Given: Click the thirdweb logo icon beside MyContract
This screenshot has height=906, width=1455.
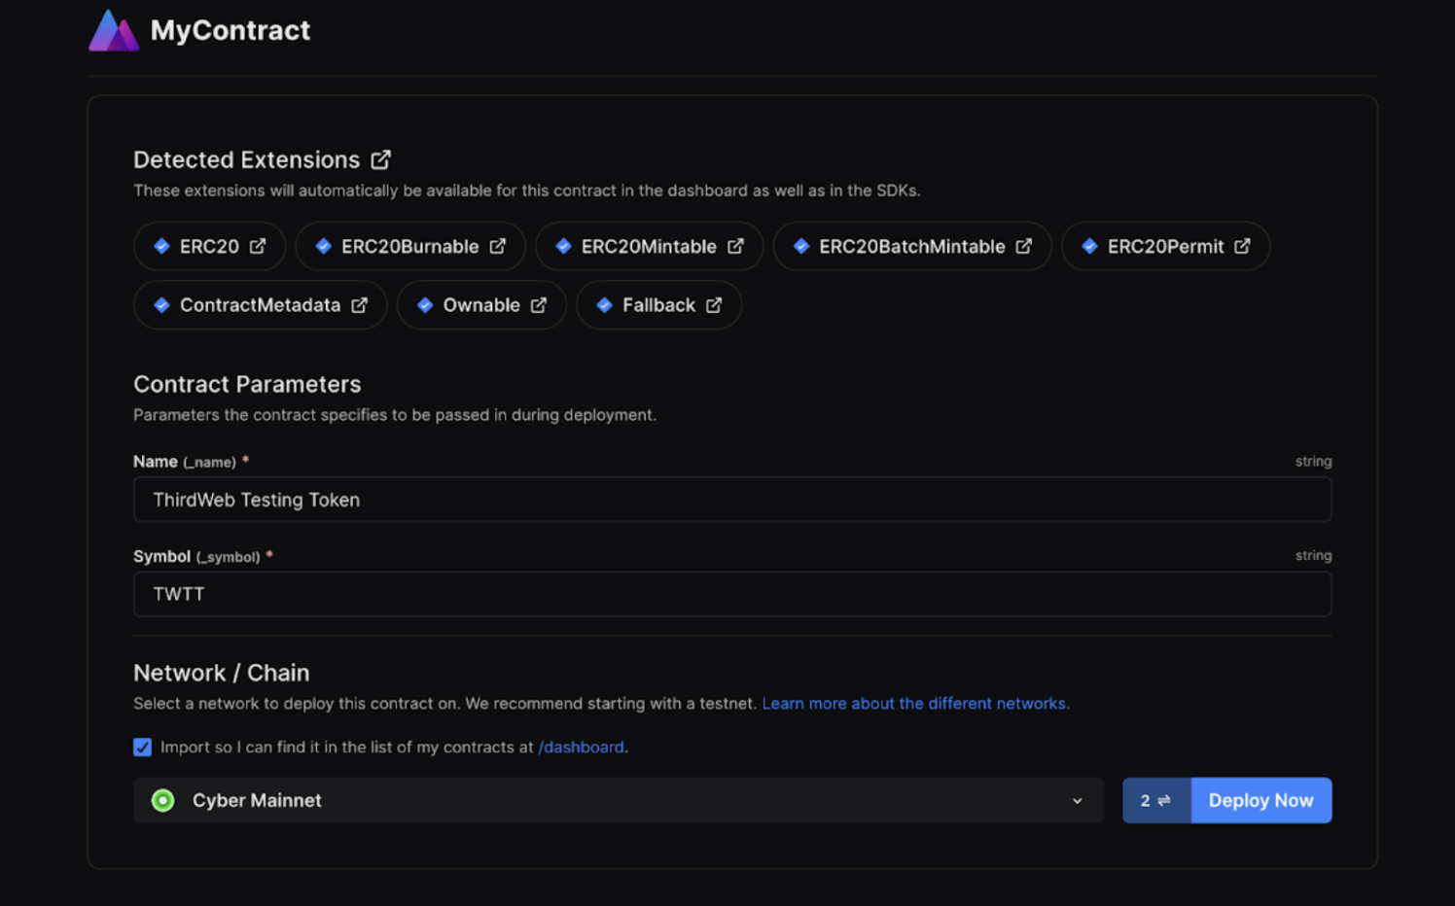Looking at the screenshot, I should pos(114,30).
